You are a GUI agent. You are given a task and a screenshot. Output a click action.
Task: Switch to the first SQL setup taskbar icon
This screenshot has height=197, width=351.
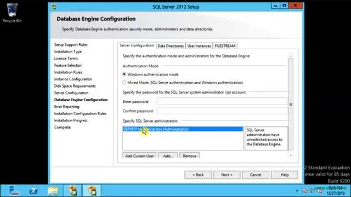click(73, 191)
